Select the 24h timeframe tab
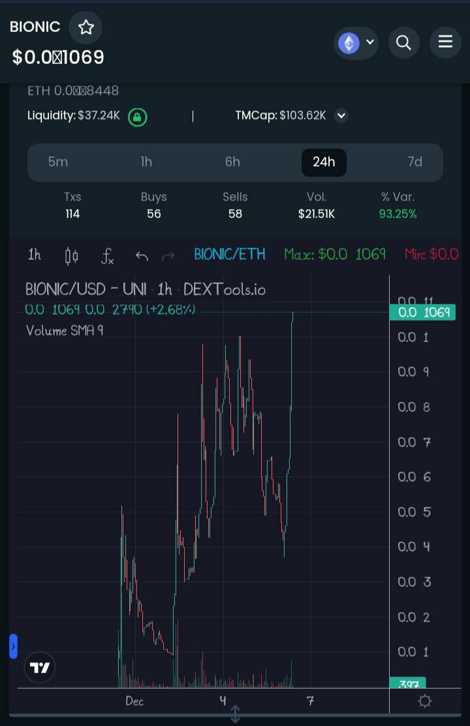Viewport: 470px width, 726px height. (324, 162)
